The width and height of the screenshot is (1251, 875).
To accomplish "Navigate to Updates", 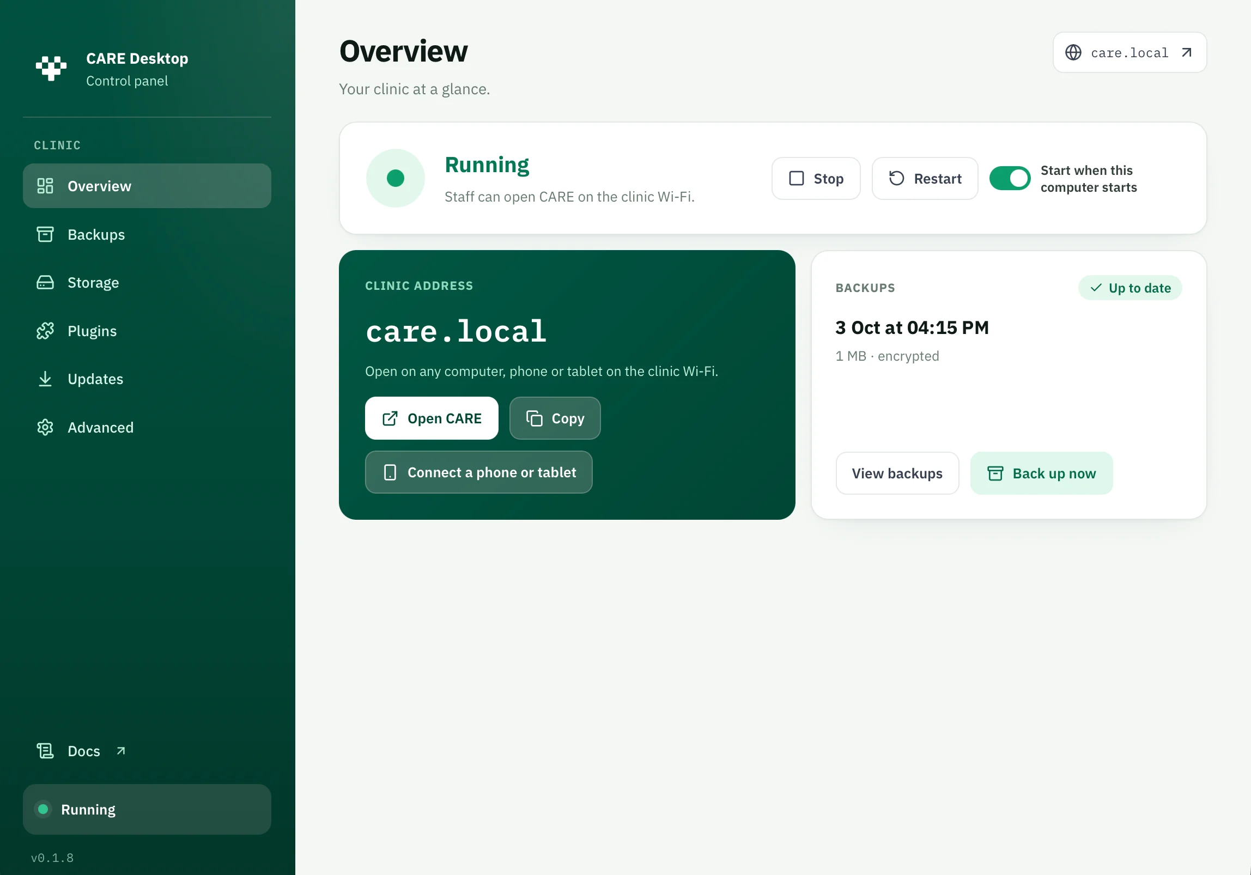I will click(147, 379).
